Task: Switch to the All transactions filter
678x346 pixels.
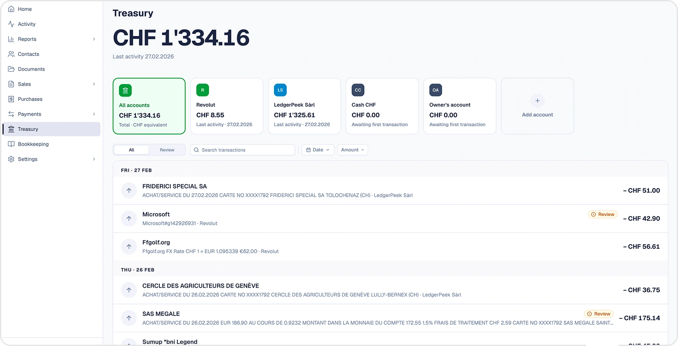Action: click(x=131, y=150)
